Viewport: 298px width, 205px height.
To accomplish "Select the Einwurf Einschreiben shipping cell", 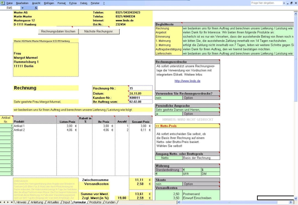I will coord(201,198).
